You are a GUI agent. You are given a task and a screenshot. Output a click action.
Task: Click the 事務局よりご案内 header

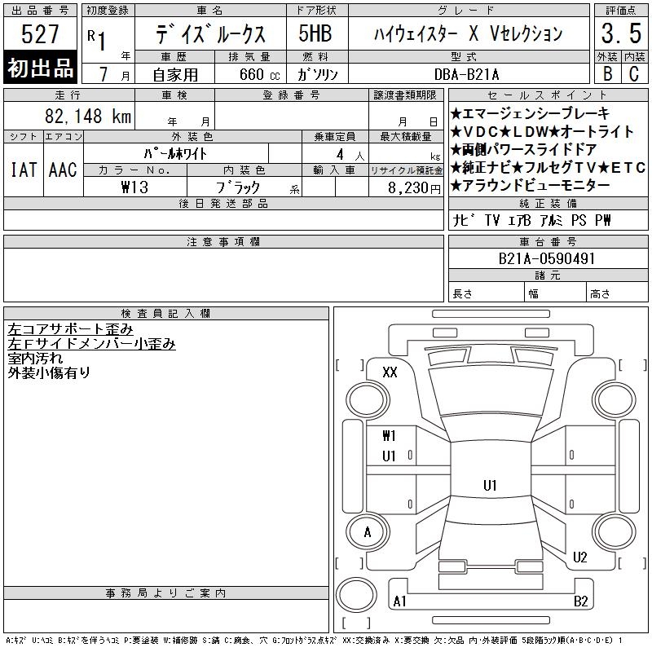click(166, 593)
